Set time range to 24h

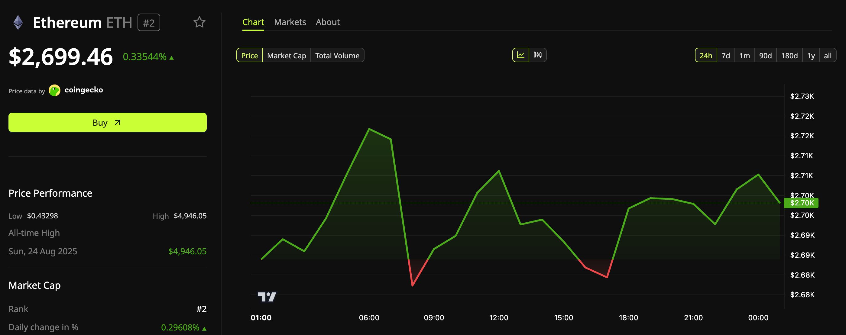coord(706,56)
